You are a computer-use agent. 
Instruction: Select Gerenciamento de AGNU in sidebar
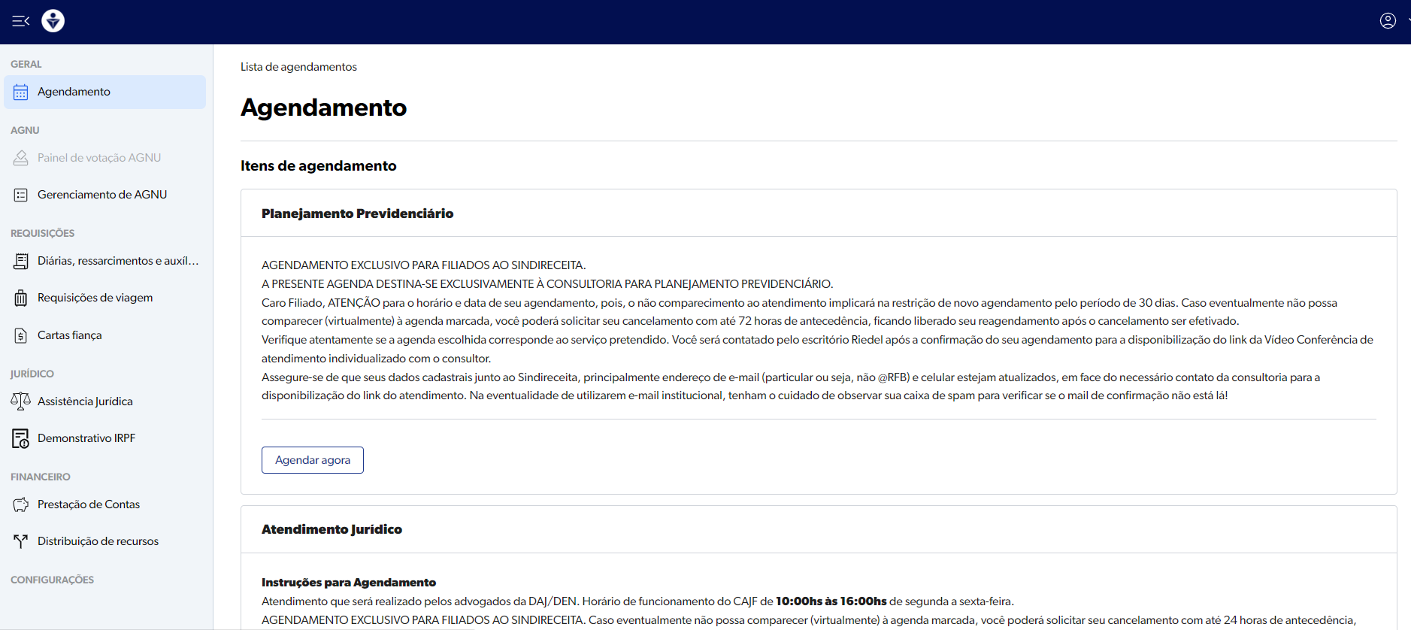pos(102,195)
